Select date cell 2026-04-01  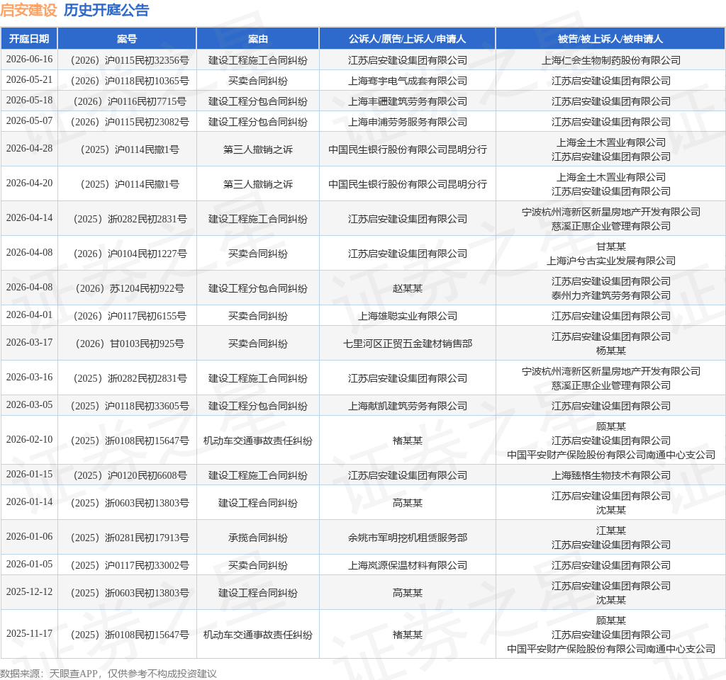pos(29,315)
